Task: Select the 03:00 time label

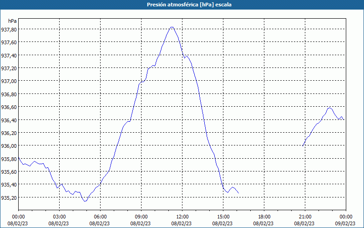Action: 59,217
